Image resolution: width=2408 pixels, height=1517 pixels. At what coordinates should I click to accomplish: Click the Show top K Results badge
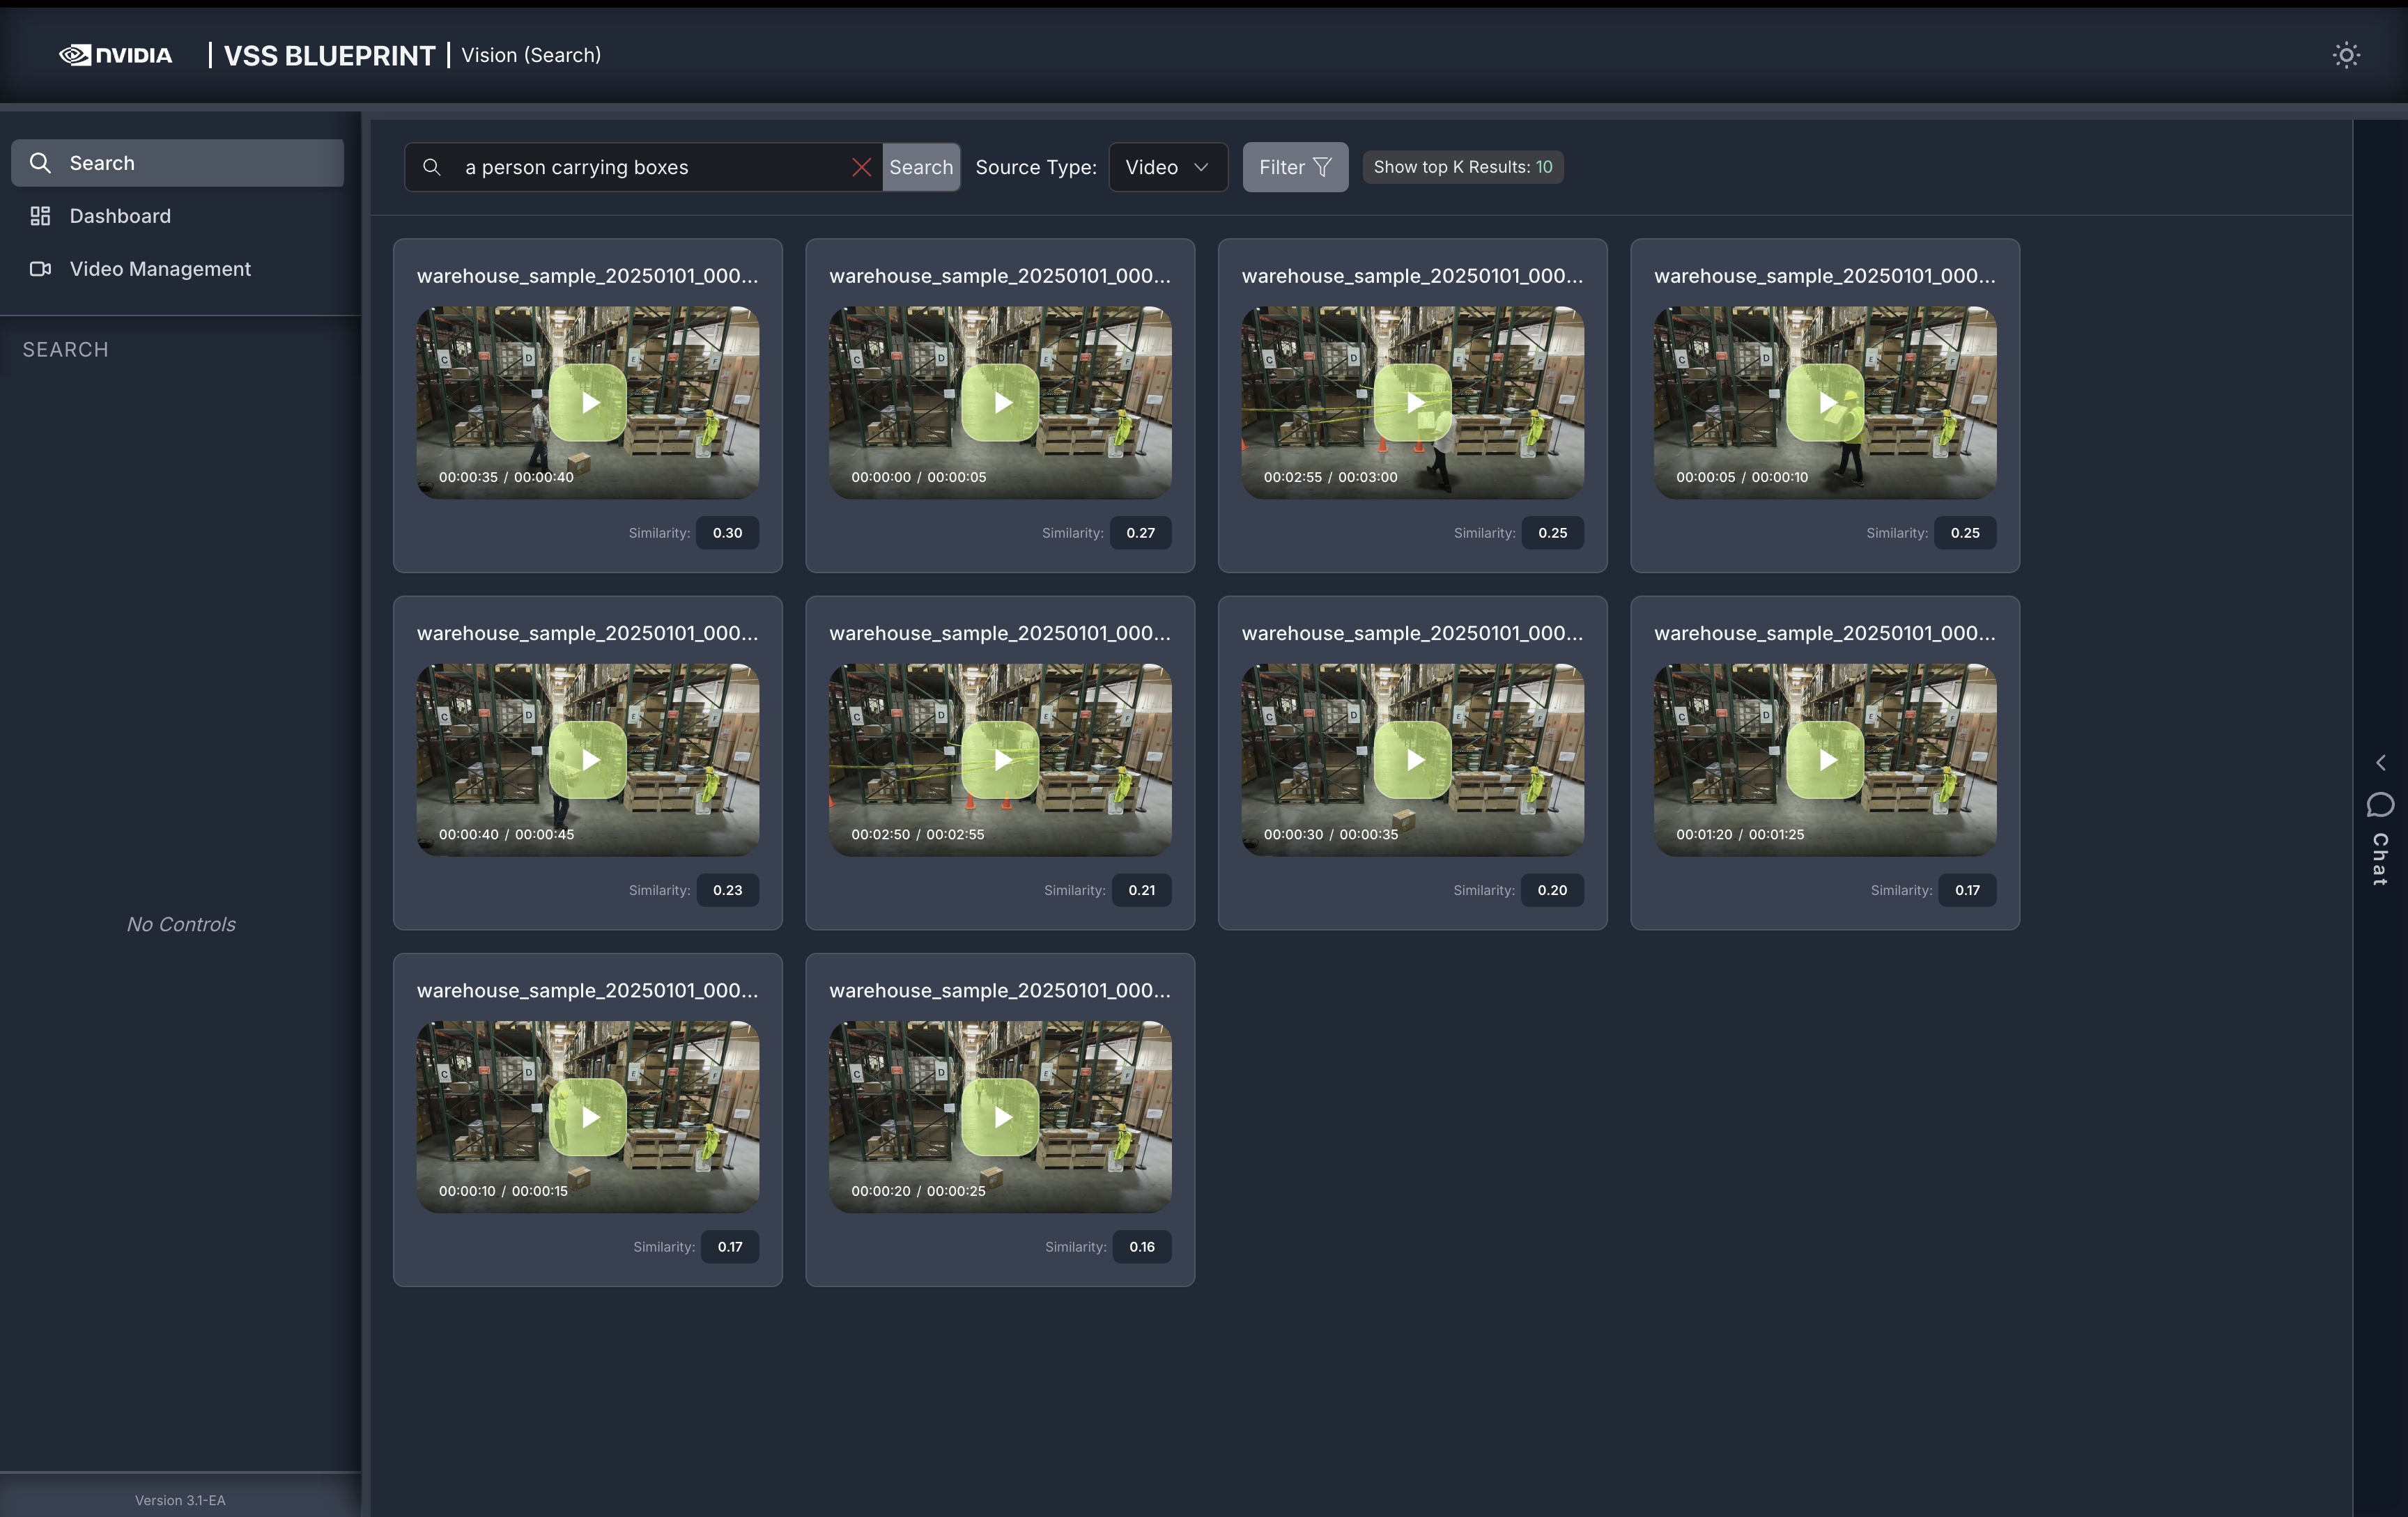point(1462,167)
